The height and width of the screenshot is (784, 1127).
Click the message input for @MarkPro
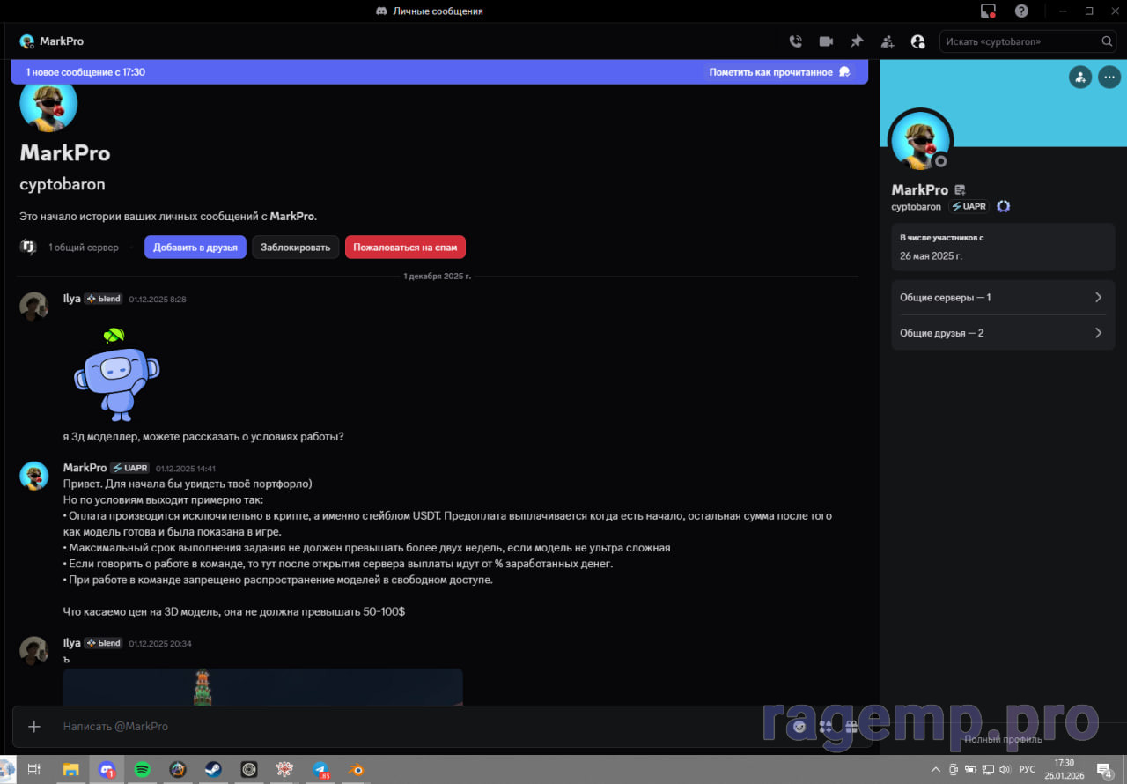click(x=396, y=727)
